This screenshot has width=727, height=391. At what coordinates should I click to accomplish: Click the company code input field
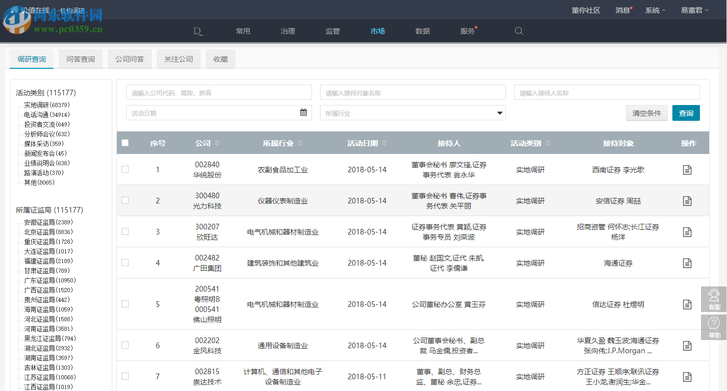click(219, 92)
